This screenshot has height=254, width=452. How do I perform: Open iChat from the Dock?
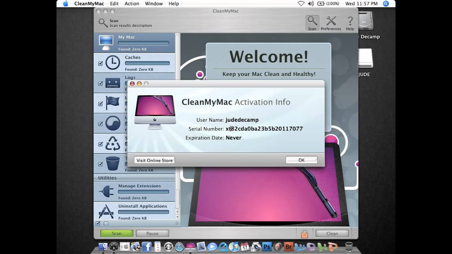212,247
